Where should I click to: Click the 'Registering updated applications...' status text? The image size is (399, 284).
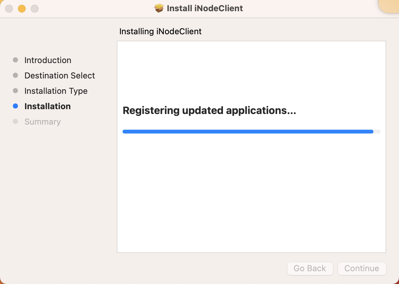click(x=209, y=110)
